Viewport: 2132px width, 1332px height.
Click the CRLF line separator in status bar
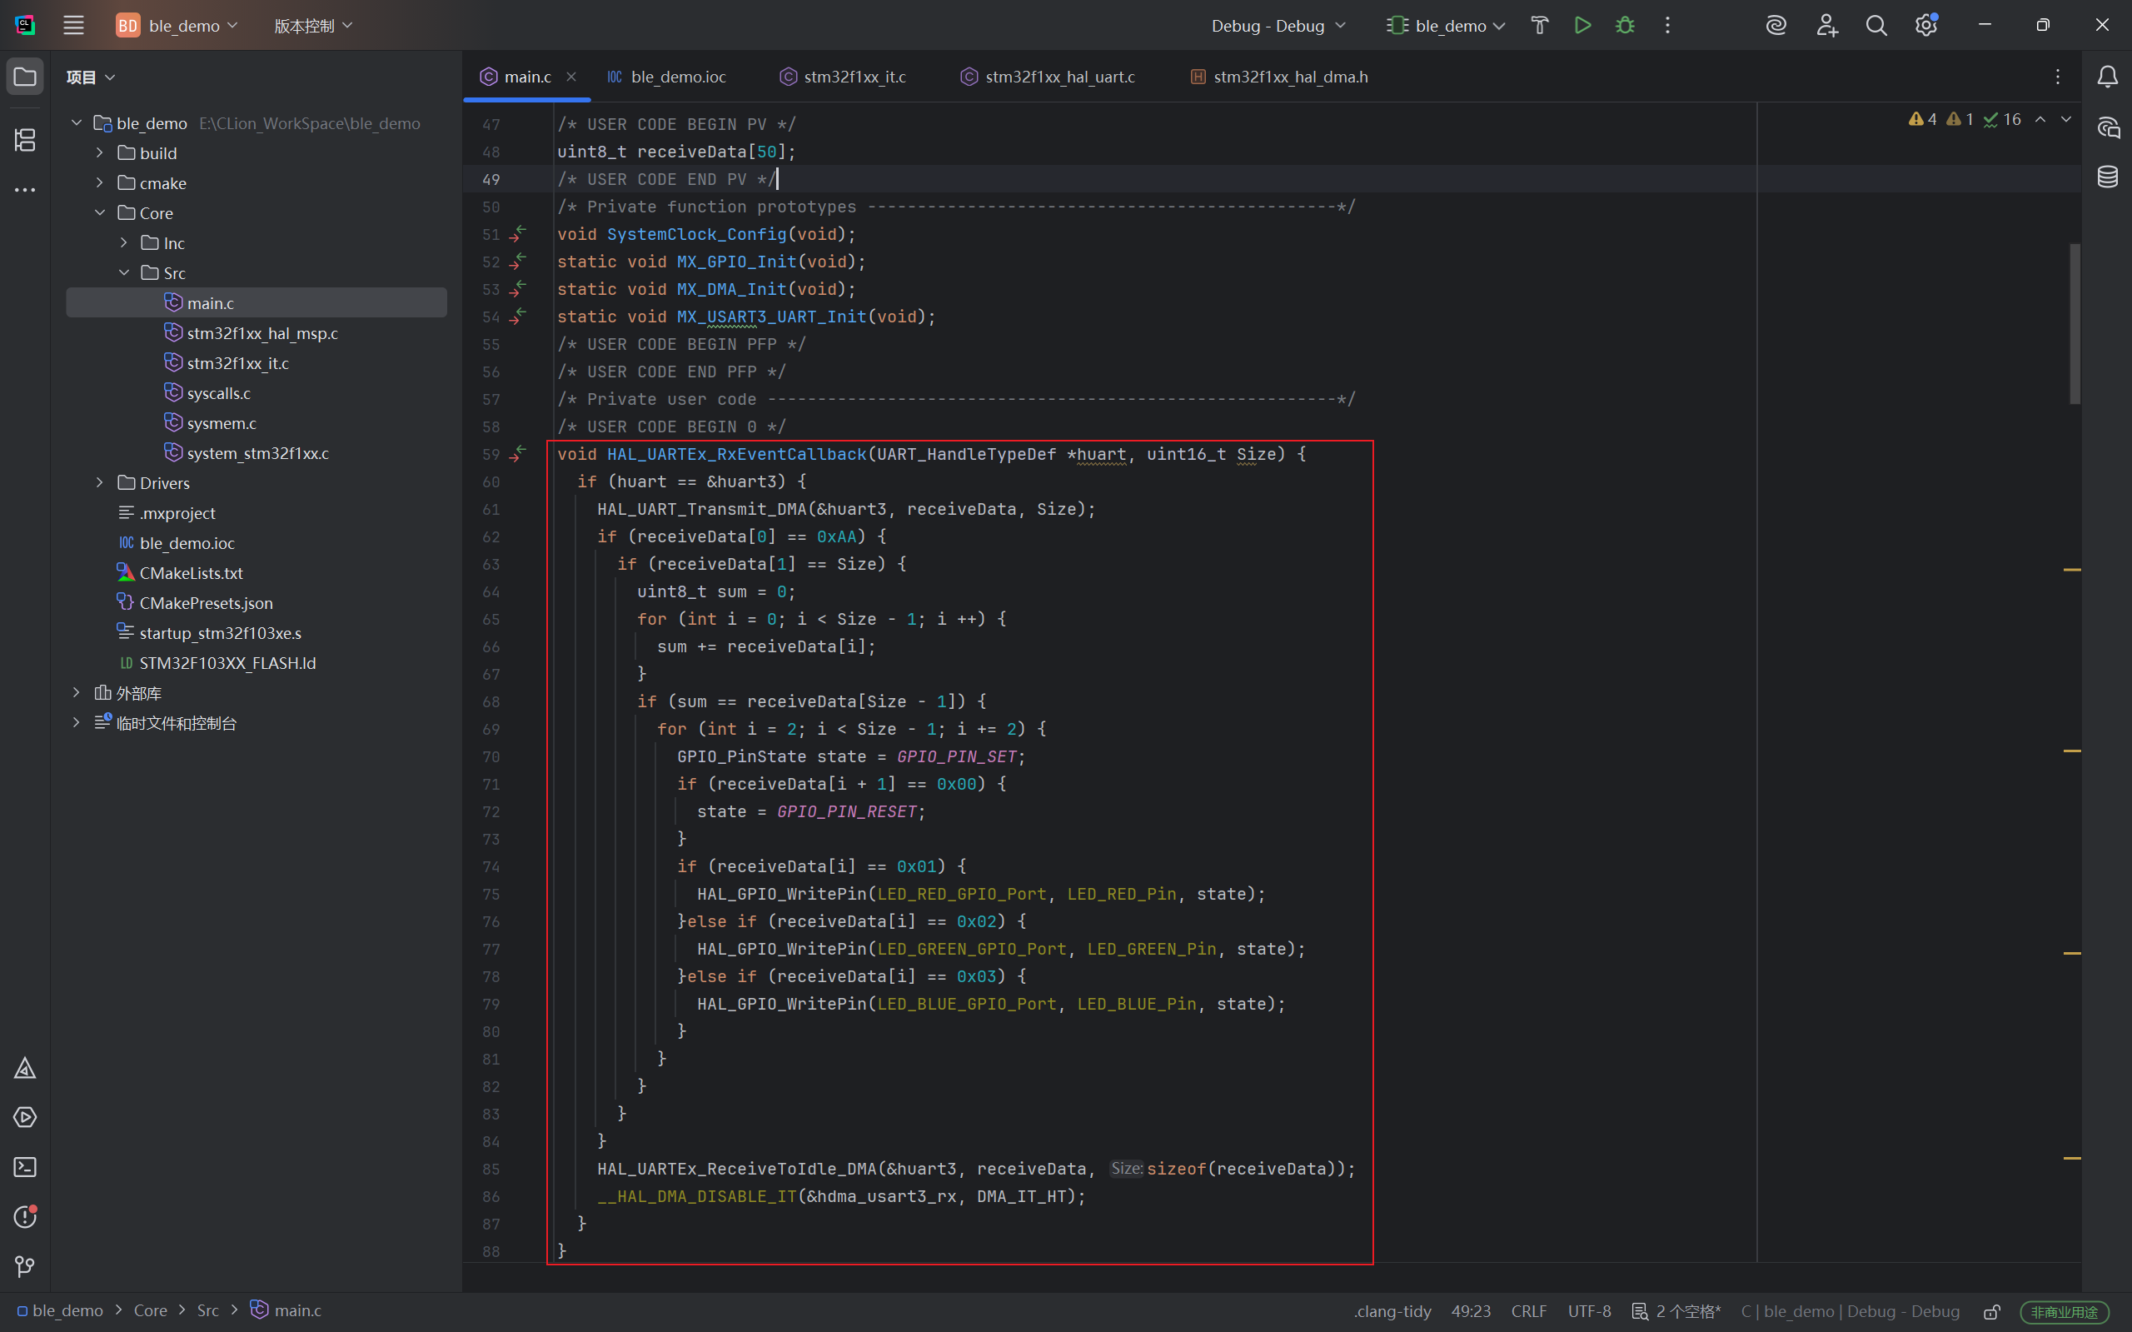[1528, 1311]
